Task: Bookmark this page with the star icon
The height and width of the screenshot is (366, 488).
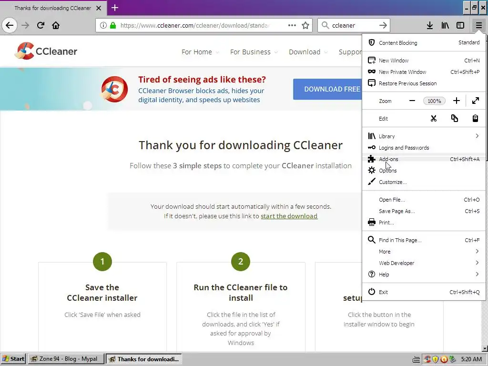Action: point(305,25)
